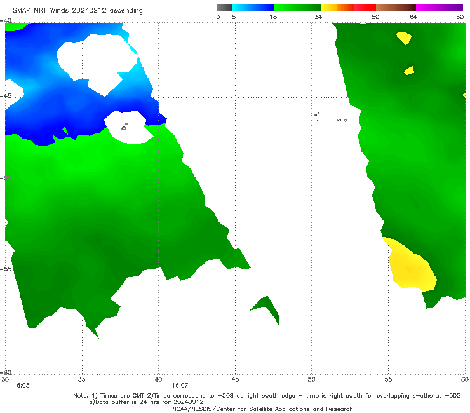470x413 pixels.
Task: Pick the green segment of the colorbar
Action: point(297,8)
